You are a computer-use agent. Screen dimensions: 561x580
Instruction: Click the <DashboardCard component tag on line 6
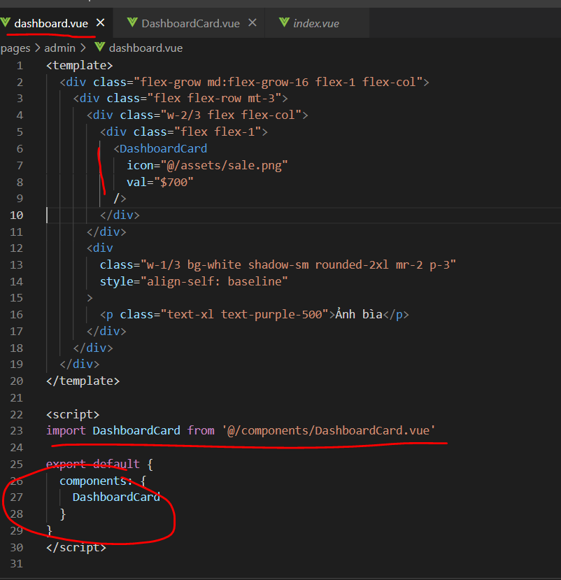[160, 149]
